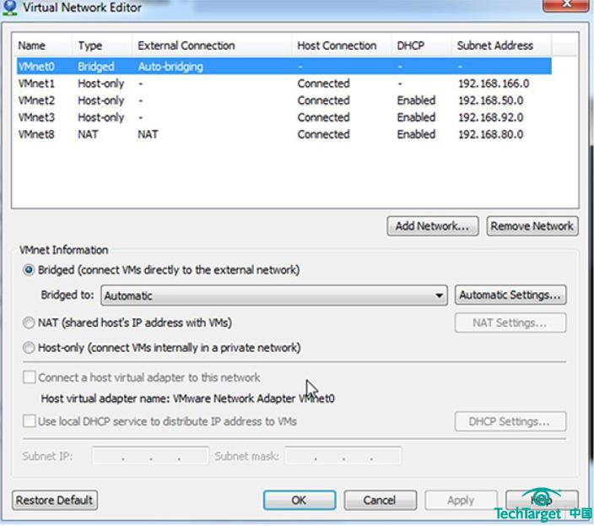Open DHCP Settings button
The height and width of the screenshot is (526, 594).
510,421
